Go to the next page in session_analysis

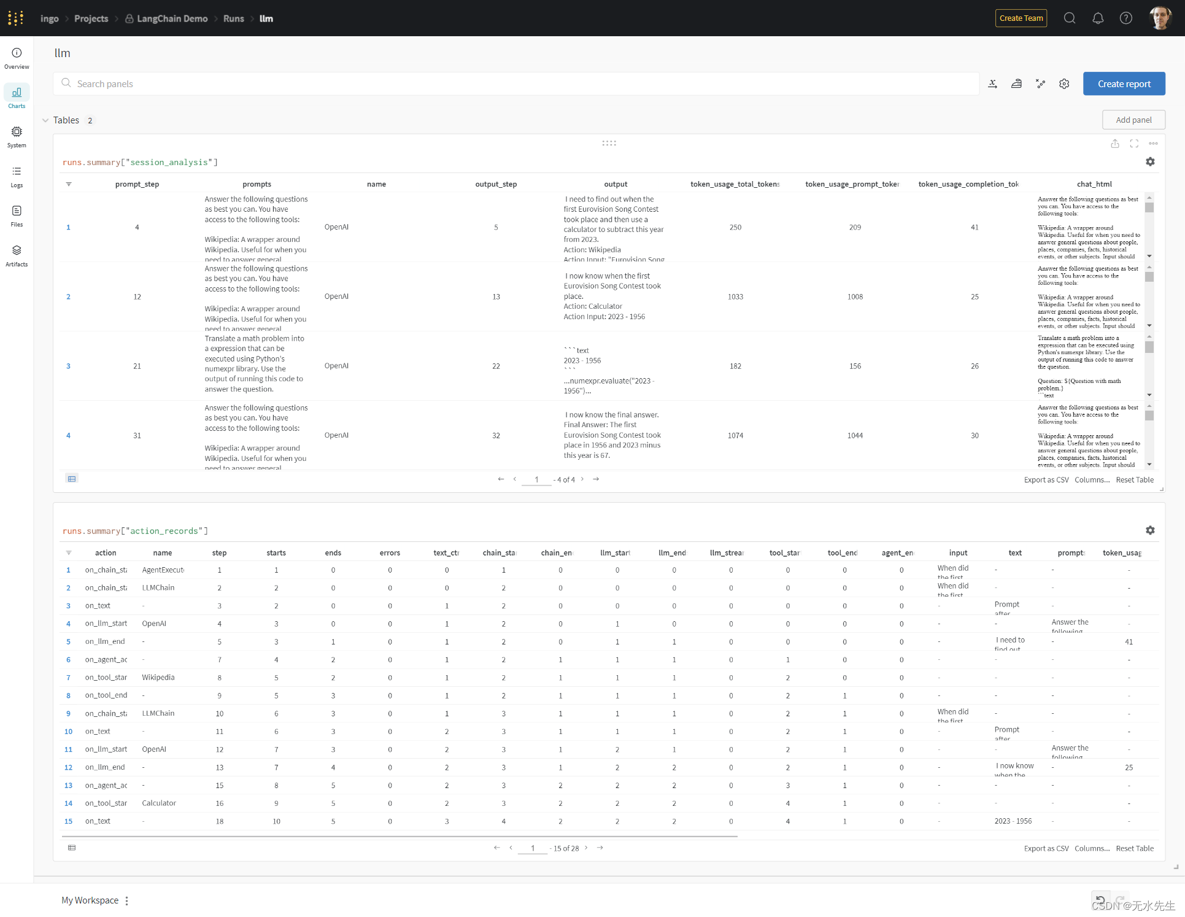[x=582, y=479]
